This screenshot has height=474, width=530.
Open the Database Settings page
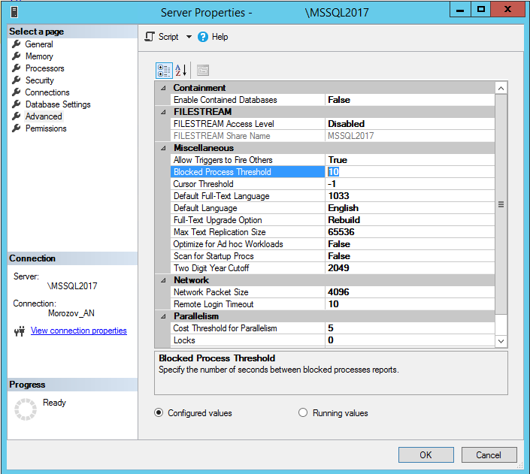(x=58, y=104)
